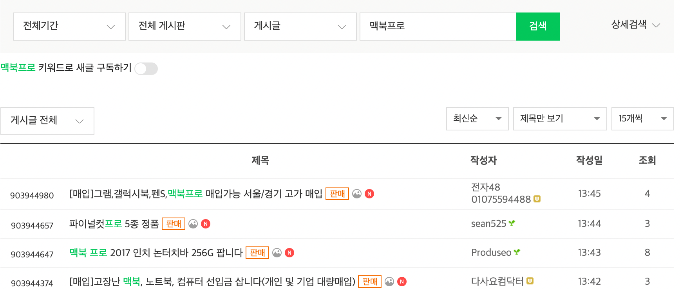Image resolution: width=680 pixels, height=289 pixels.
Task: Click the N badge on the 맥북 프로 2017 post
Action: coord(290,253)
